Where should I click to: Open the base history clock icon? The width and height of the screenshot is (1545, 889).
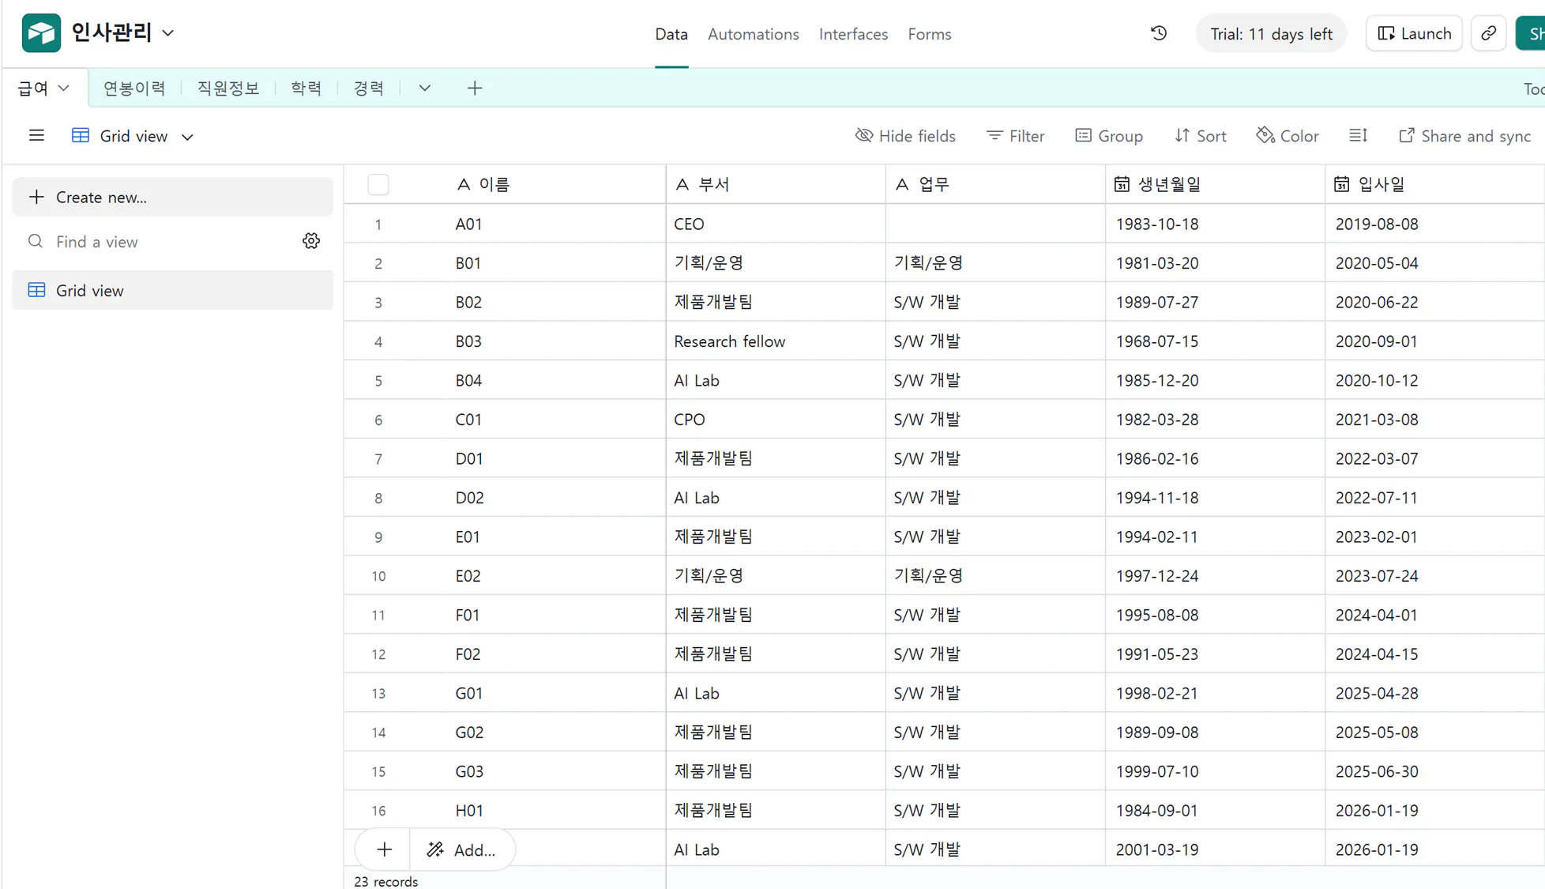(1159, 33)
